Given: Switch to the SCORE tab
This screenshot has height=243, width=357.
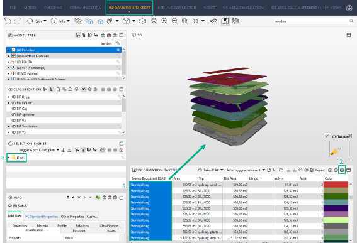Looking at the screenshot, I should (x=210, y=8).
